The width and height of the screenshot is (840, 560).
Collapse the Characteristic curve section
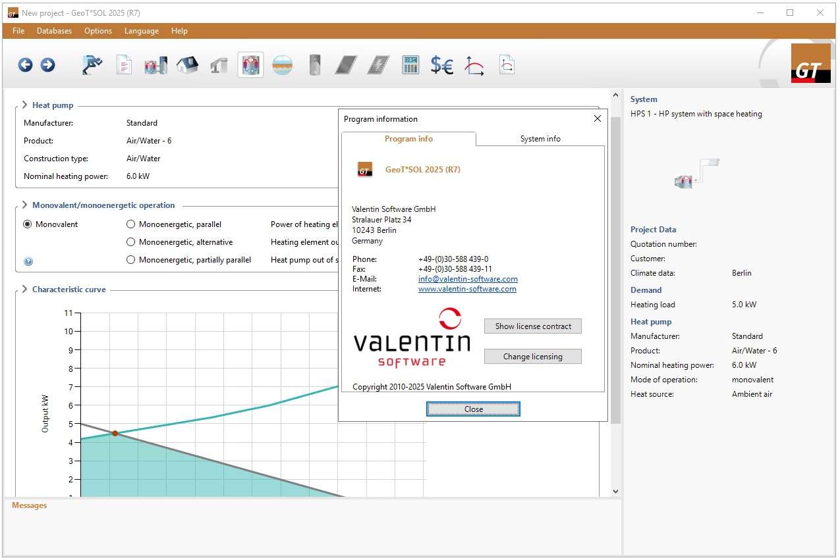24,290
